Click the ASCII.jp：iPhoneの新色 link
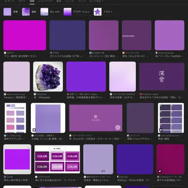Viewport: 188px width, 188px height. click(x=134, y=180)
